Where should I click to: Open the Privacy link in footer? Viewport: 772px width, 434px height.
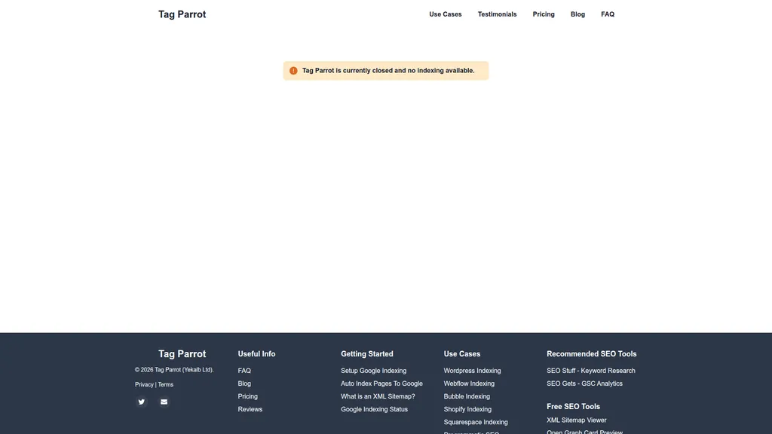coord(144,385)
